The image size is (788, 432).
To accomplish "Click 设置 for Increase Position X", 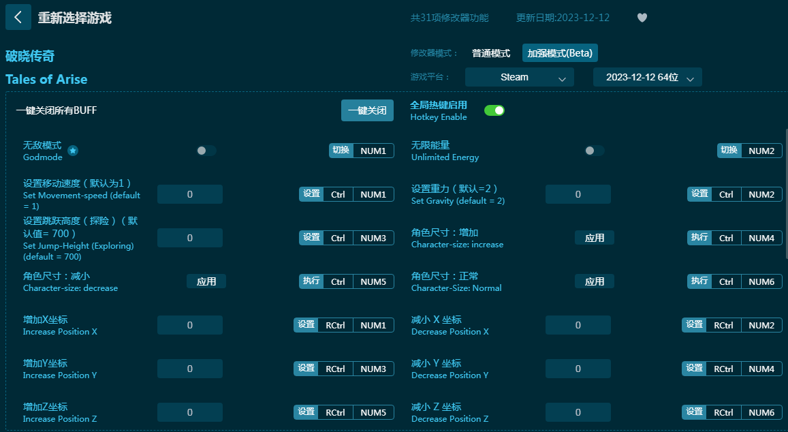I will click(x=306, y=326).
